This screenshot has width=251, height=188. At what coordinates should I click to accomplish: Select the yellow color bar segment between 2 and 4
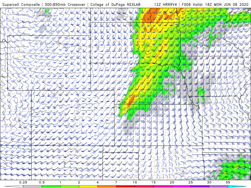click(88, 186)
